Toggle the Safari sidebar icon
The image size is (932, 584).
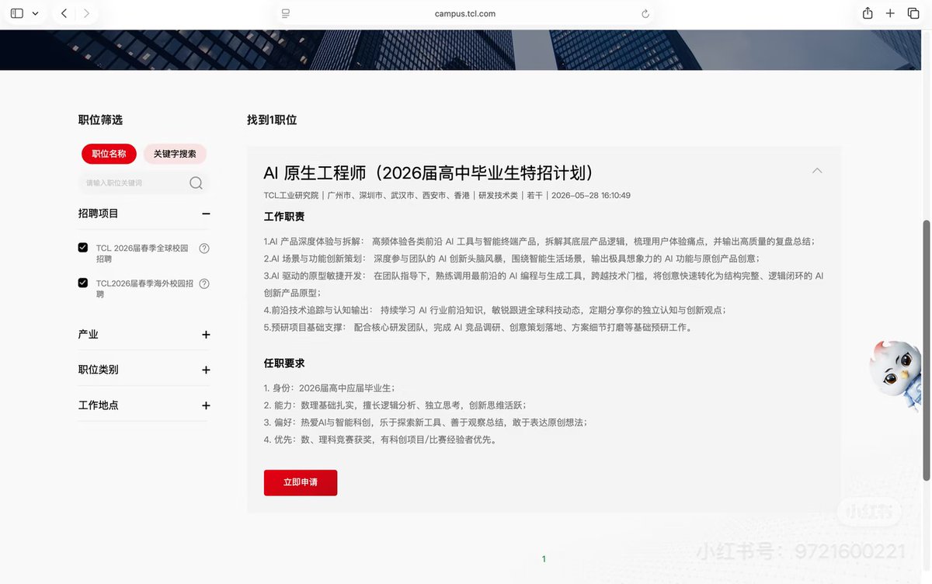pyautogui.click(x=16, y=13)
